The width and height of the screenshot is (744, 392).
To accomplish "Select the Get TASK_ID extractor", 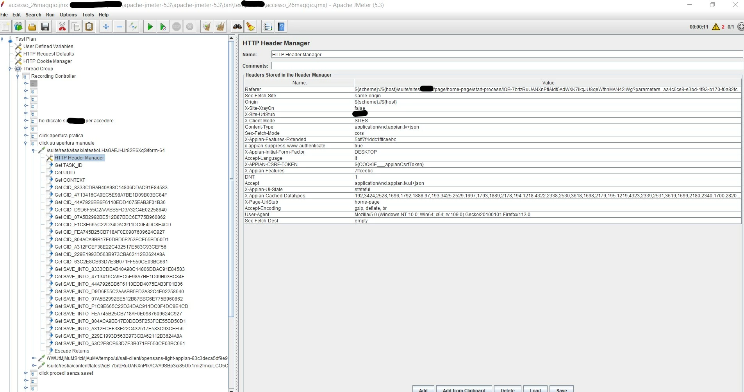I will [x=68, y=165].
